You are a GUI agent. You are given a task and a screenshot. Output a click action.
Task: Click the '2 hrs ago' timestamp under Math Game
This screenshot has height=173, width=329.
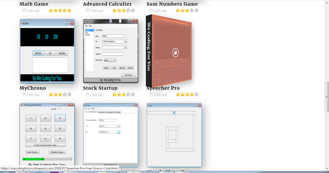point(33,11)
